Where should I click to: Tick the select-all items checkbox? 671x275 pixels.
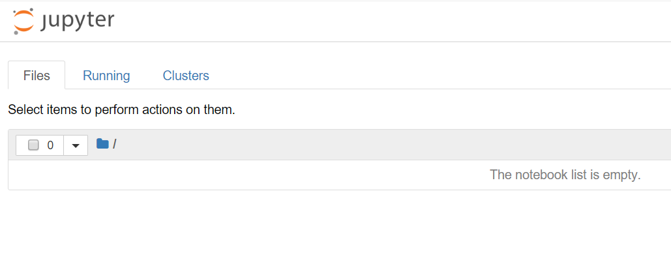coord(34,145)
